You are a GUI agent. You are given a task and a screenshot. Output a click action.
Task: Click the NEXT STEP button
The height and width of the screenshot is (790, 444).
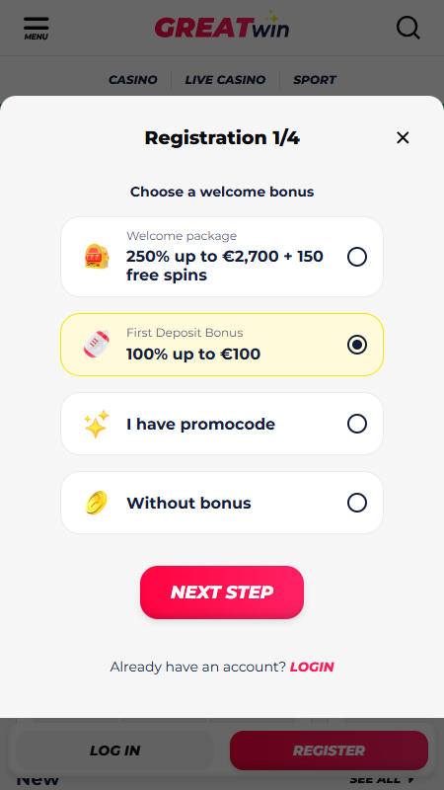pyautogui.click(x=222, y=592)
